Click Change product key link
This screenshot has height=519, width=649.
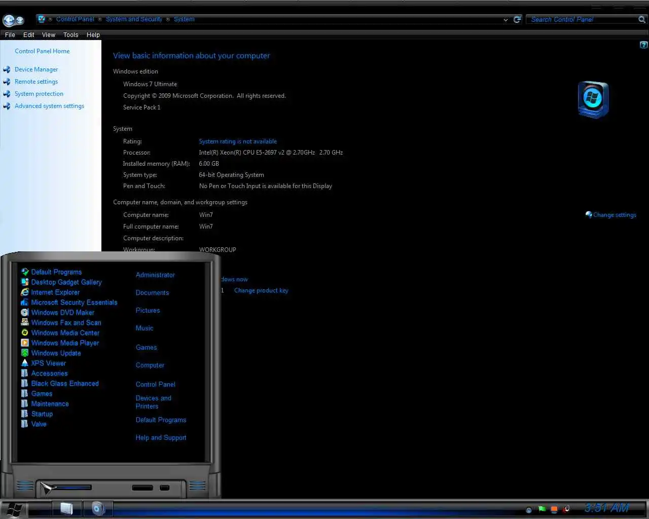[261, 290]
